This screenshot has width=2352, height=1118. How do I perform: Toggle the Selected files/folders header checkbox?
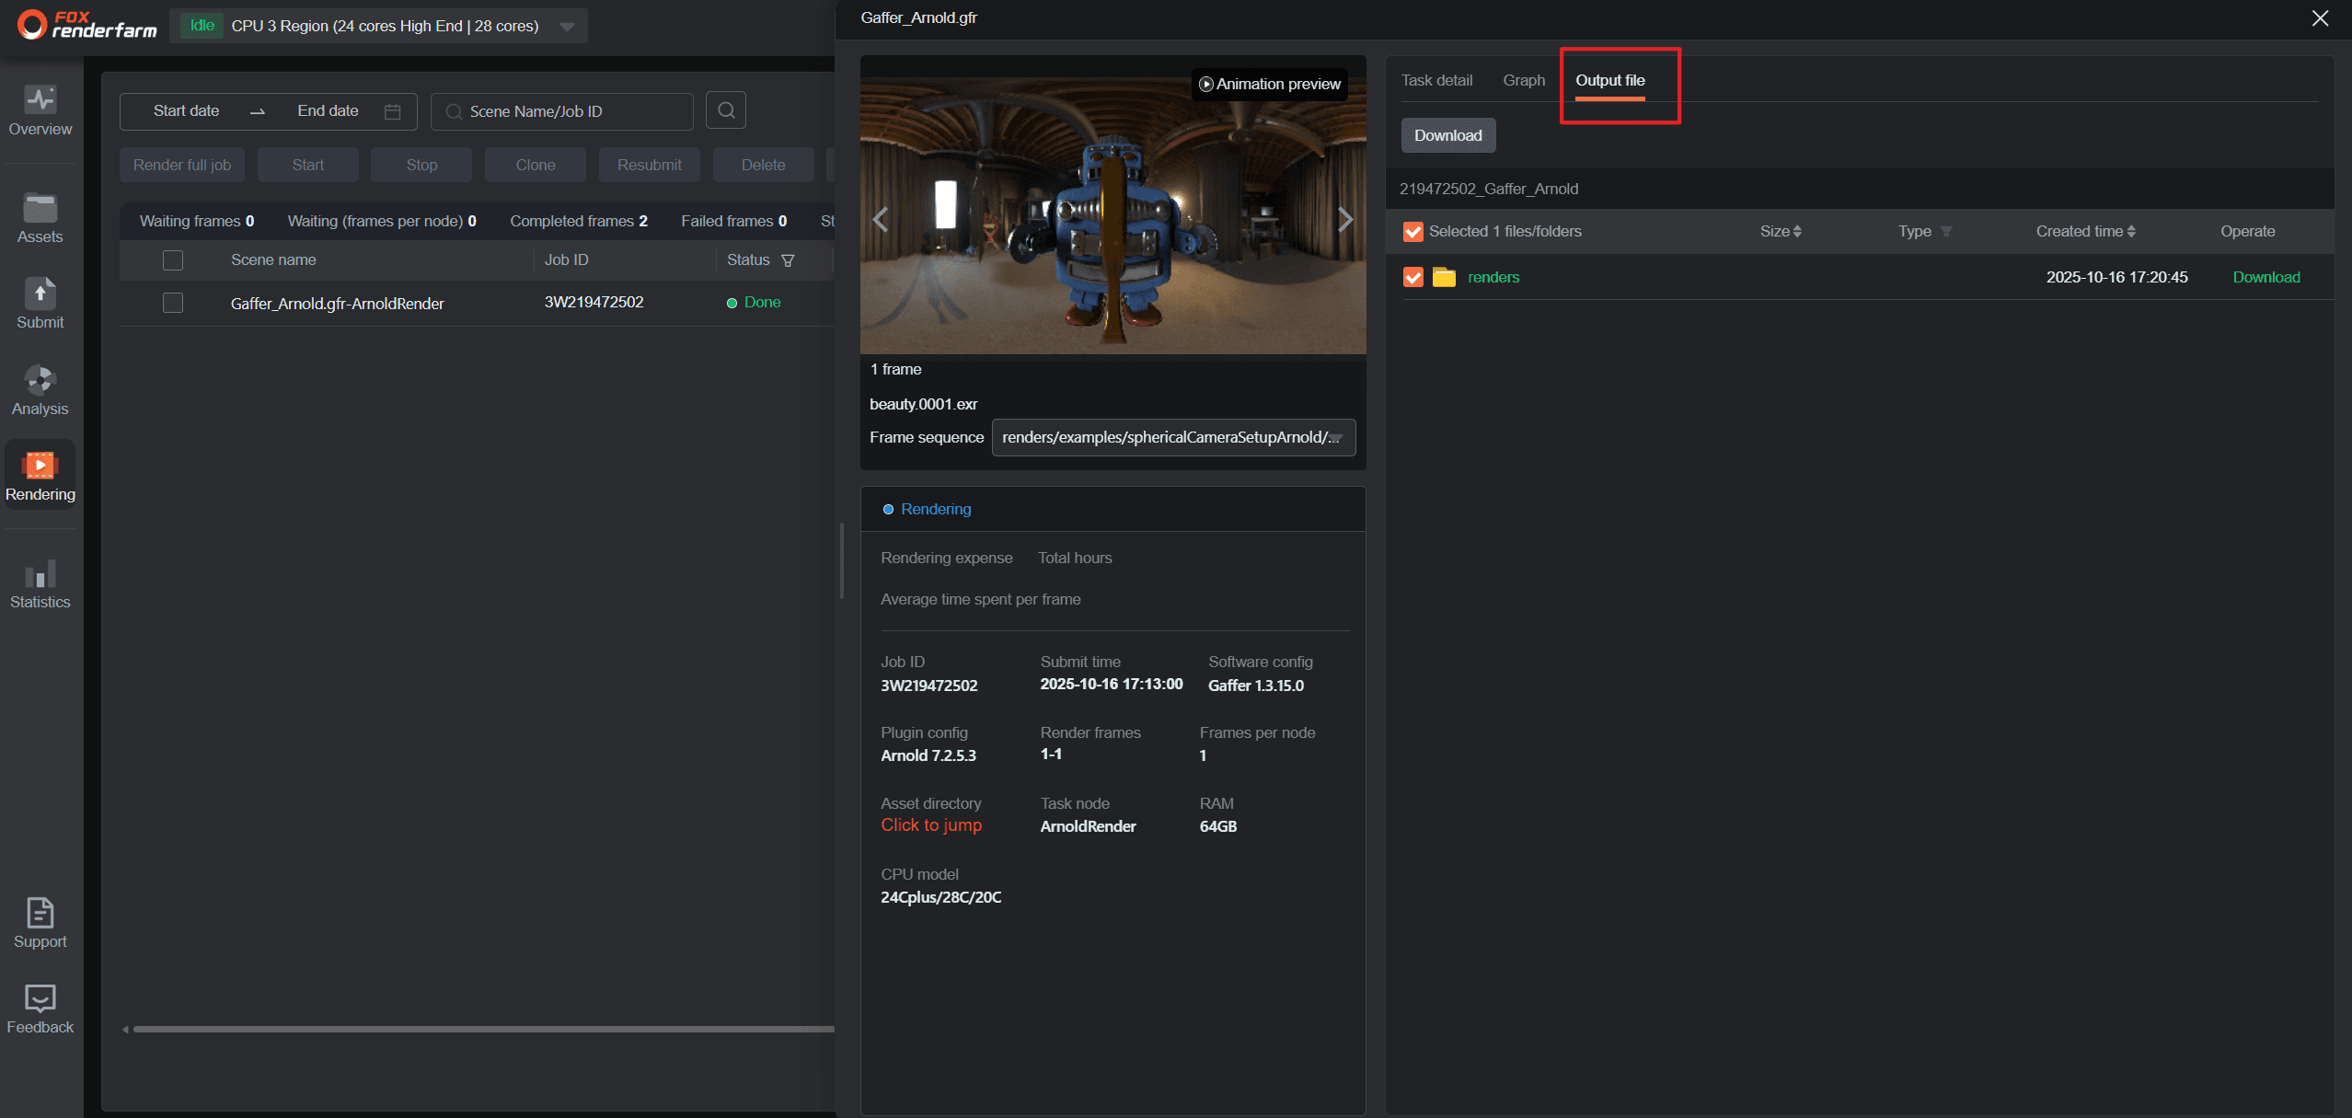[1413, 232]
